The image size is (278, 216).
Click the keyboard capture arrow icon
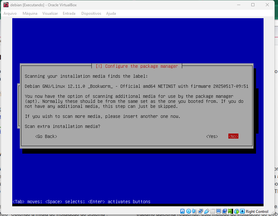[x=243, y=211]
